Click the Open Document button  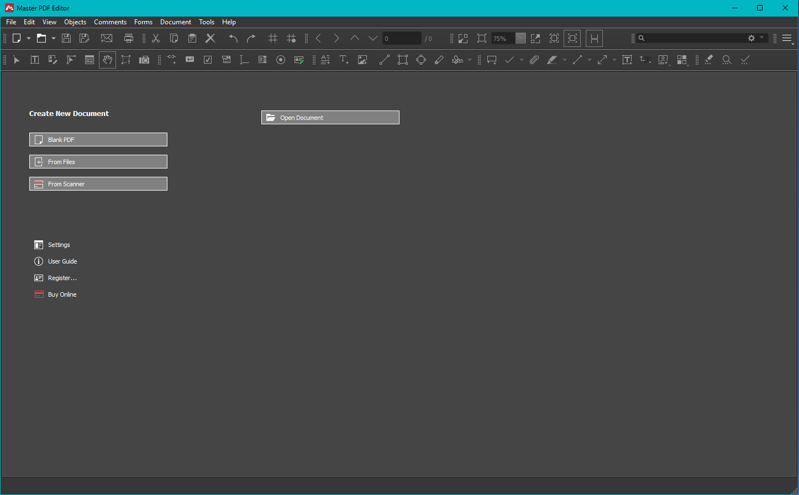coord(330,118)
